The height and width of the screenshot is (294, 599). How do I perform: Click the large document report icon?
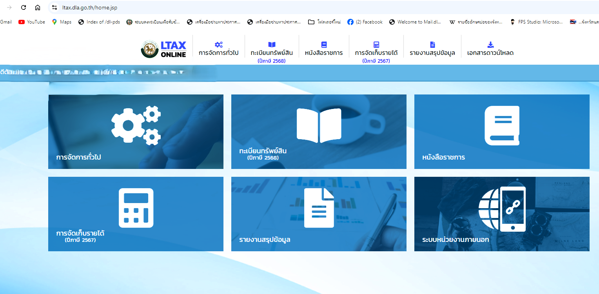coord(319,208)
